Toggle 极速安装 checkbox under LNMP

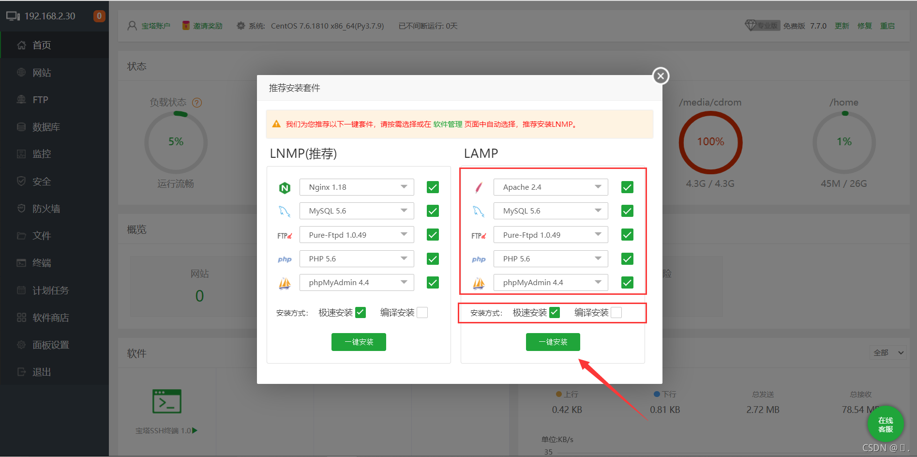pyautogui.click(x=361, y=313)
